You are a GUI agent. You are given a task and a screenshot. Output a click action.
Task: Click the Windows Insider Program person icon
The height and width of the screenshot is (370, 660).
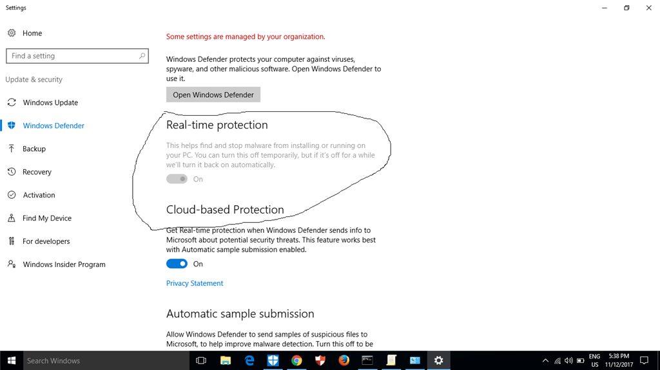12,264
